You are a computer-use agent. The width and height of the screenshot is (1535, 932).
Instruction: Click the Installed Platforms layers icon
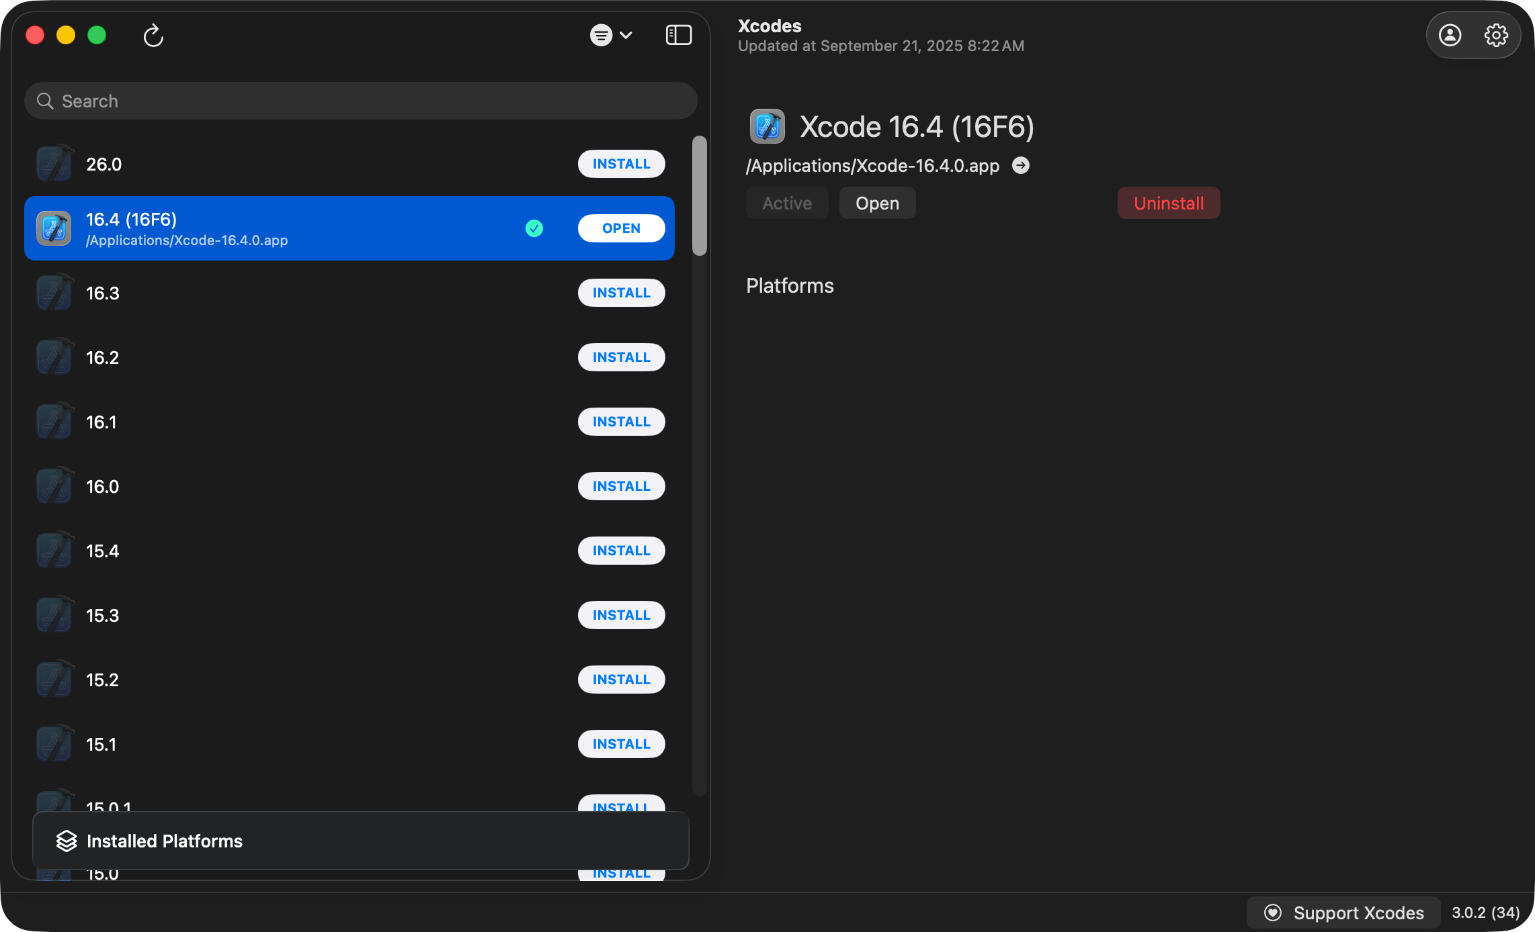coord(67,841)
